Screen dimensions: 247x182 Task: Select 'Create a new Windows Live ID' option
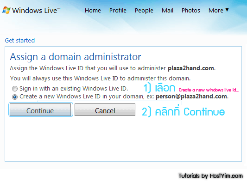tap(15, 97)
